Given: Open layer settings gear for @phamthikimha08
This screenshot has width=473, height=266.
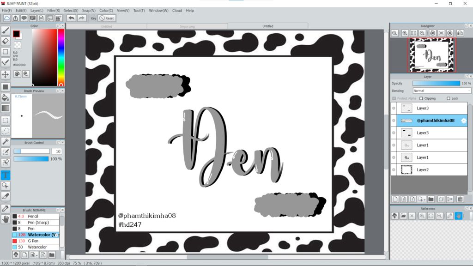Looking at the screenshot, I should 464,121.
